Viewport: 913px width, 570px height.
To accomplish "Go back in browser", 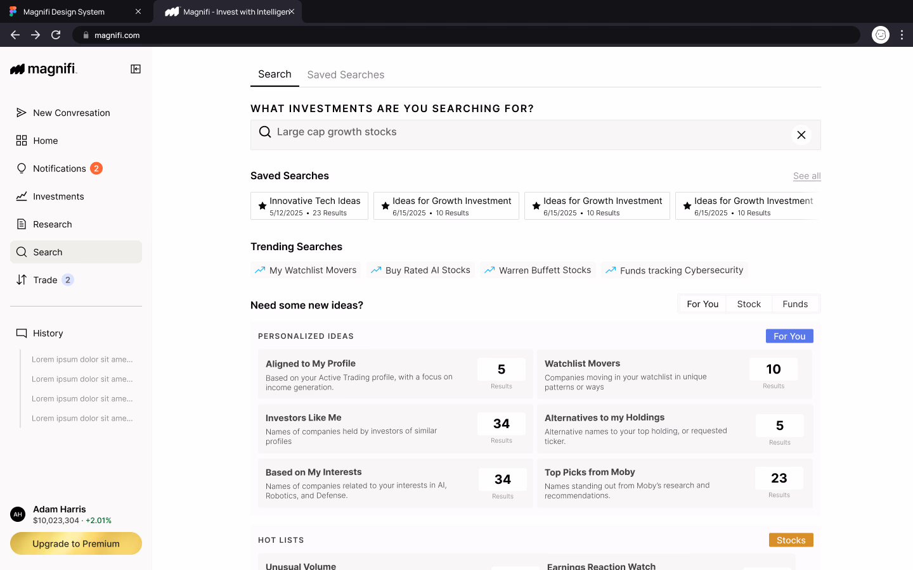I will (x=15, y=35).
